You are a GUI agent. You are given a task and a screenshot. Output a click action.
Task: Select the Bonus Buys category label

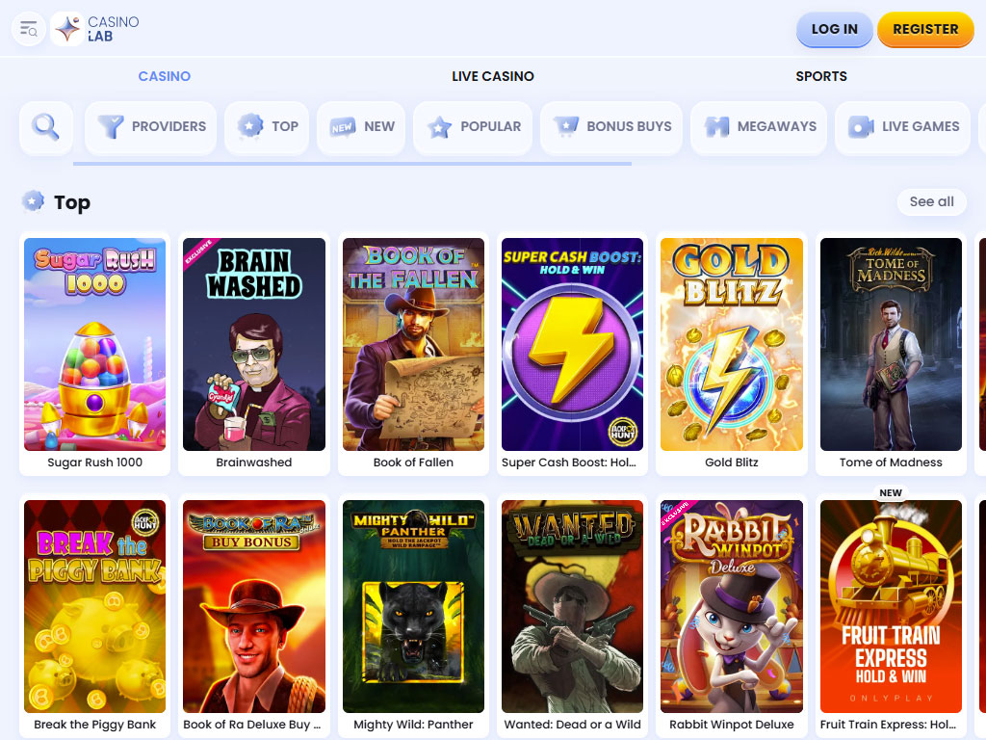point(629,126)
